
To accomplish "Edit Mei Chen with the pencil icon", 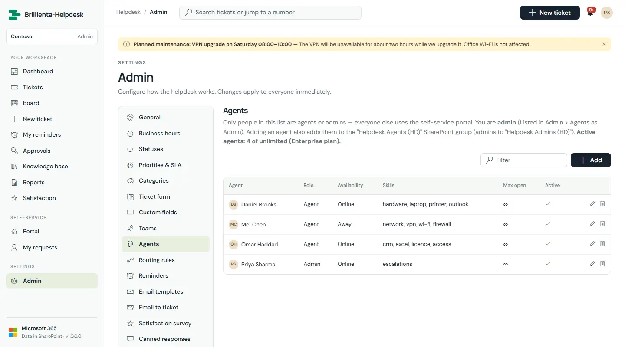I will (593, 224).
